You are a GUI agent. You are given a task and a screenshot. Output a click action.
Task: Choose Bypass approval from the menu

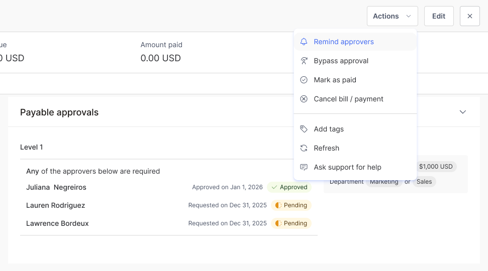point(341,61)
